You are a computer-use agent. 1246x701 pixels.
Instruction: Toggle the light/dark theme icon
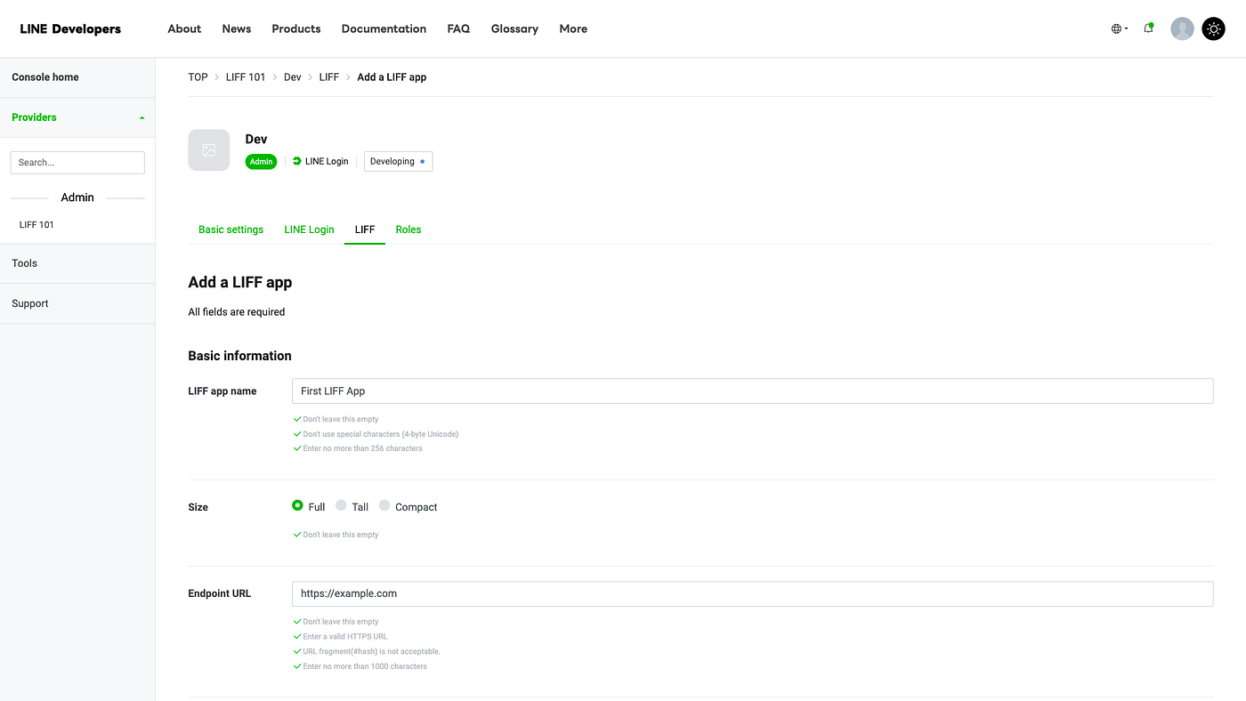pyautogui.click(x=1213, y=28)
